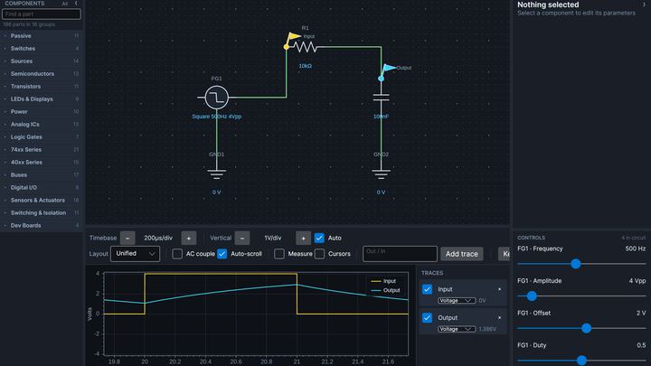This screenshot has height=366, width=651.
Task: Open the Output trace Voltage dropdown
Action: 457,329
